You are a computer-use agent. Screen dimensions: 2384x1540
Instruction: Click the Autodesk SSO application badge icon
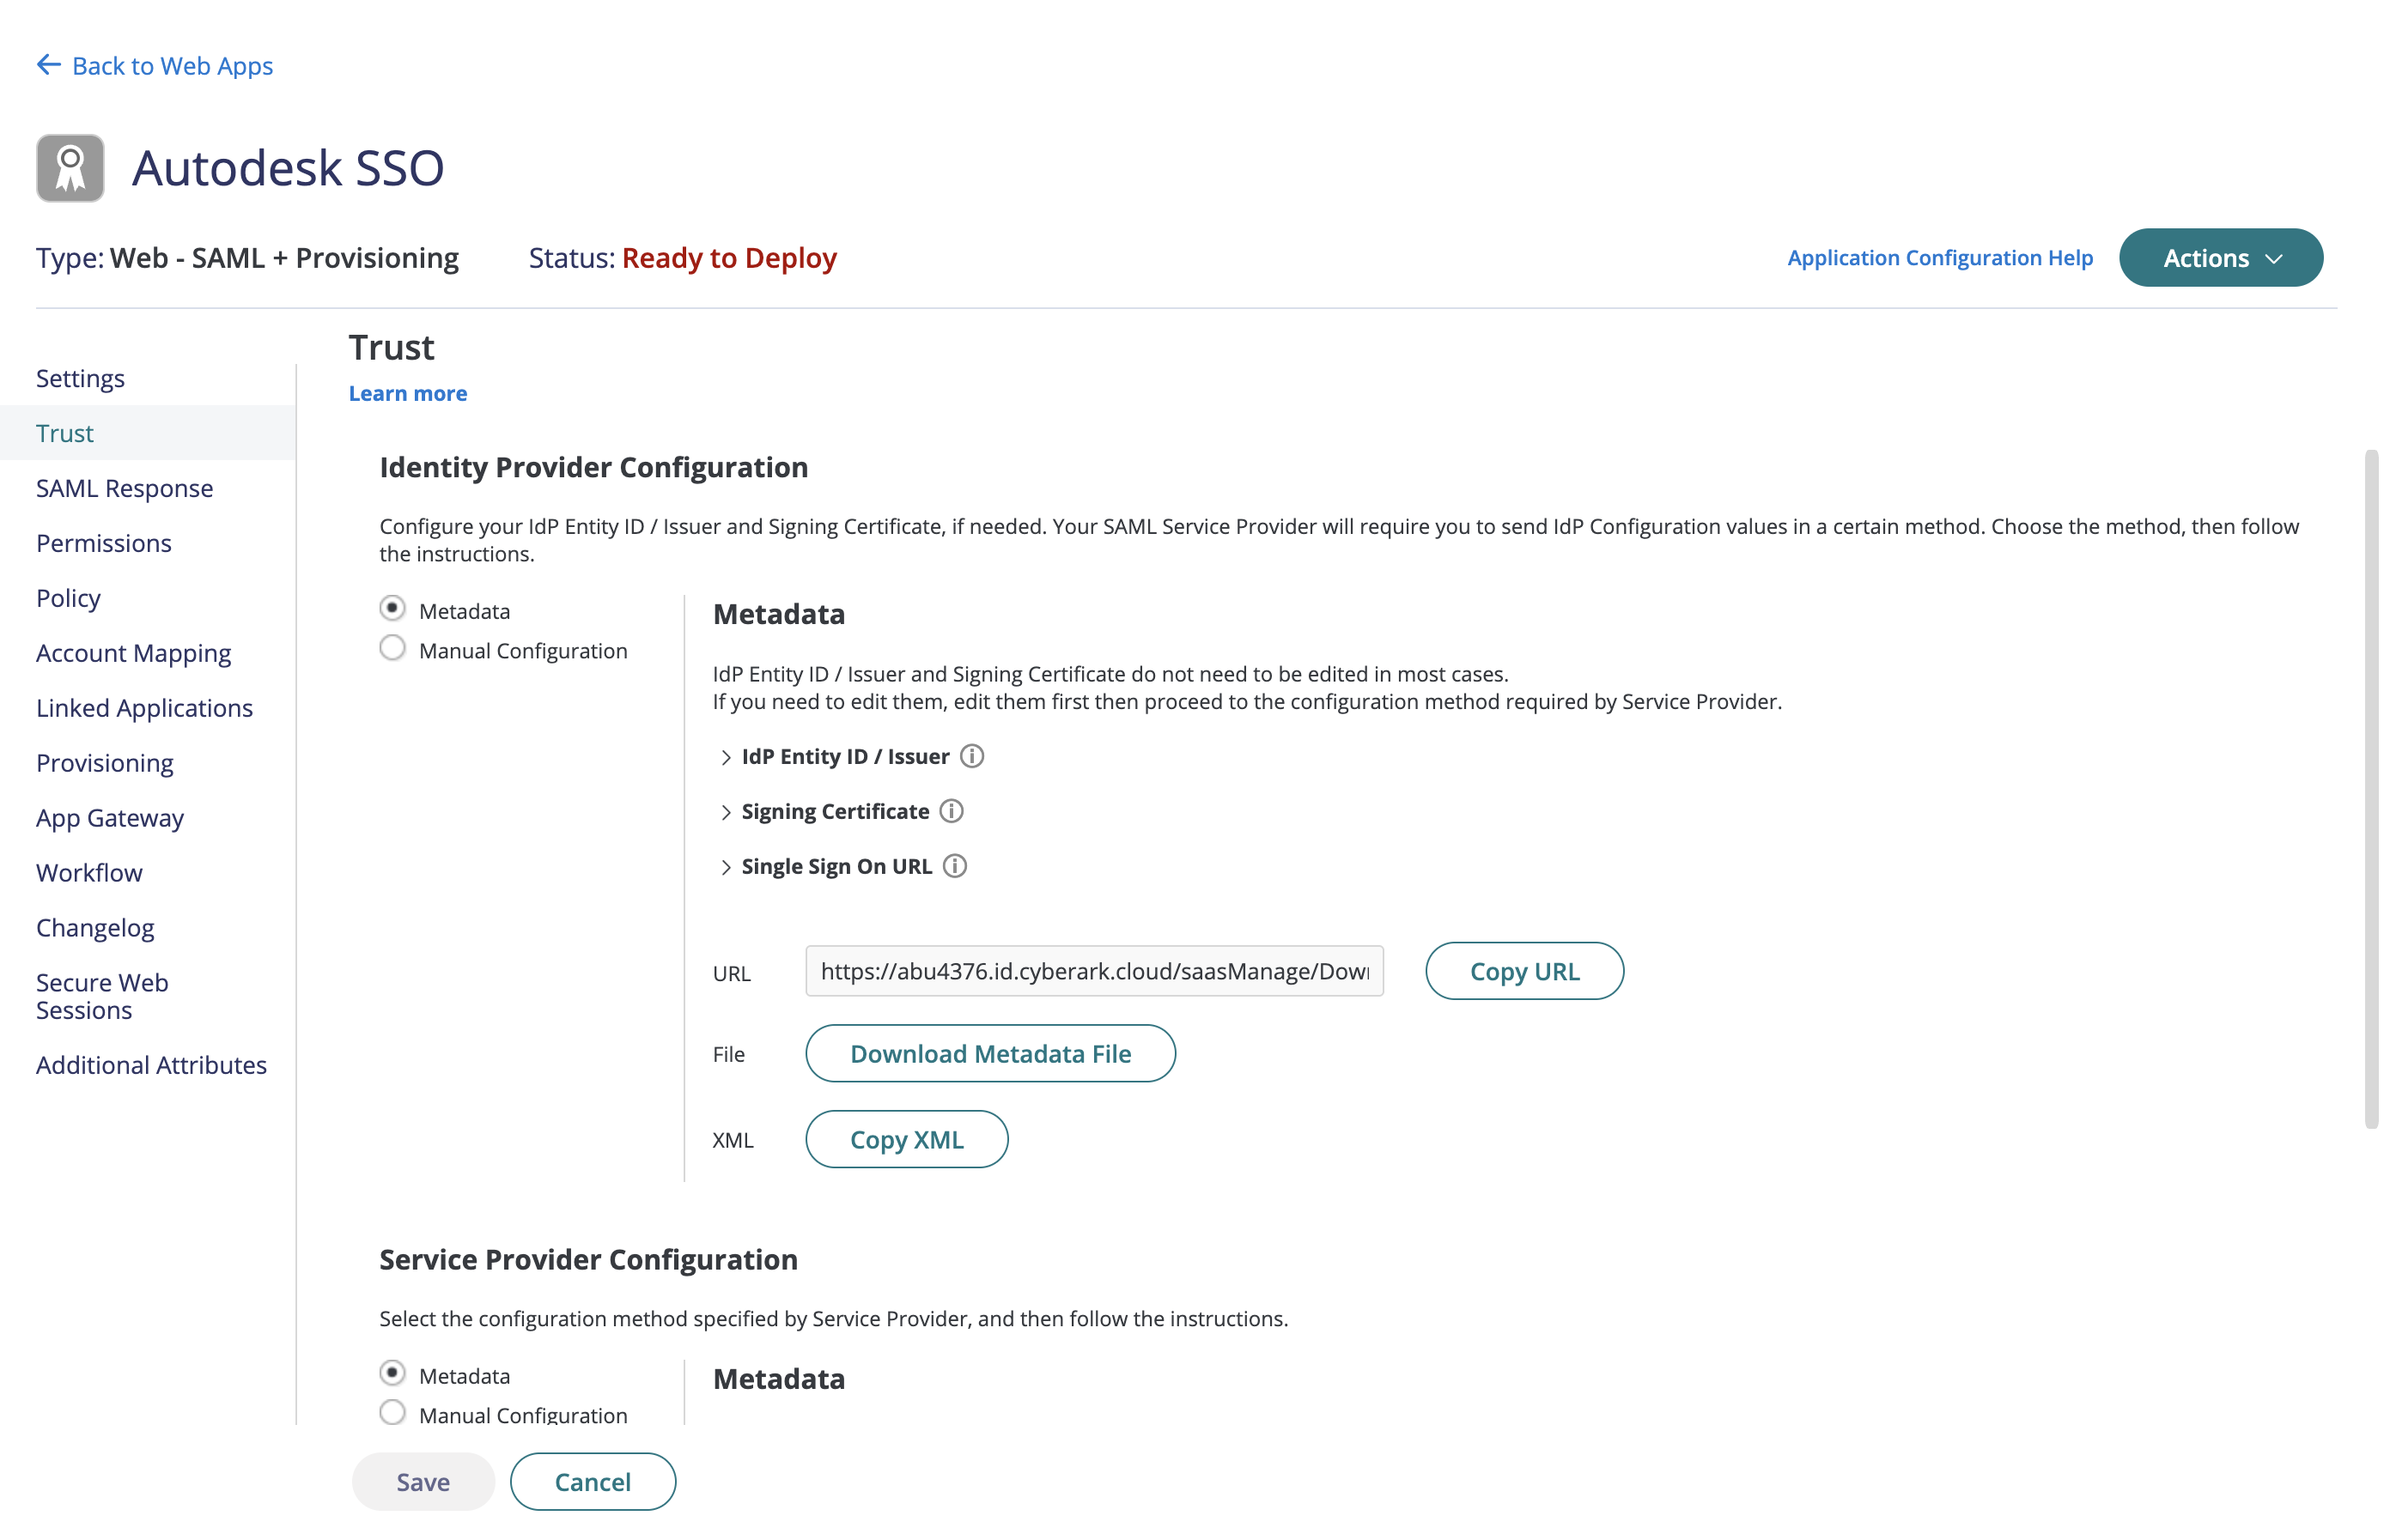pos(69,167)
